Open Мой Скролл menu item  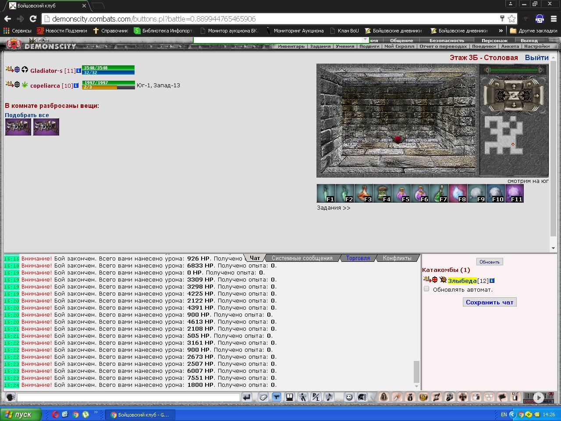click(399, 46)
